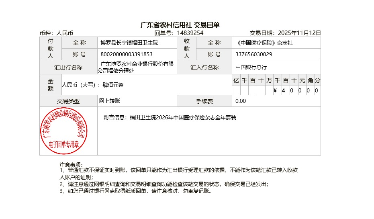Click payer account number 80020000003391853
The height and width of the screenshot is (219, 374).
pyautogui.click(x=127, y=54)
